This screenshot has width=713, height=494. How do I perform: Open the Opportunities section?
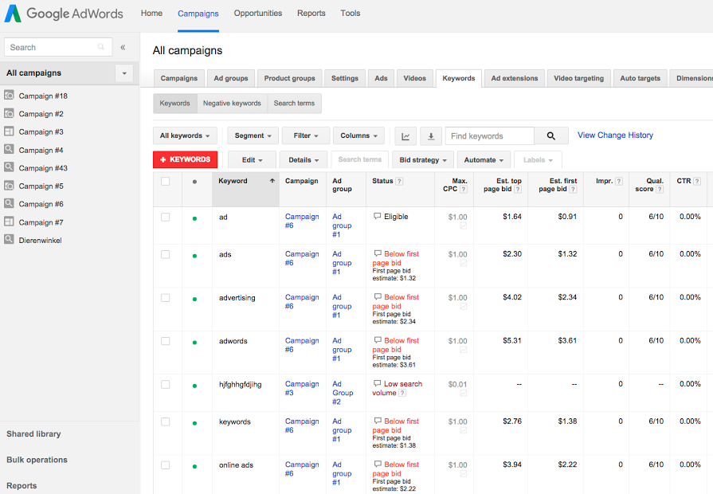pyautogui.click(x=257, y=13)
